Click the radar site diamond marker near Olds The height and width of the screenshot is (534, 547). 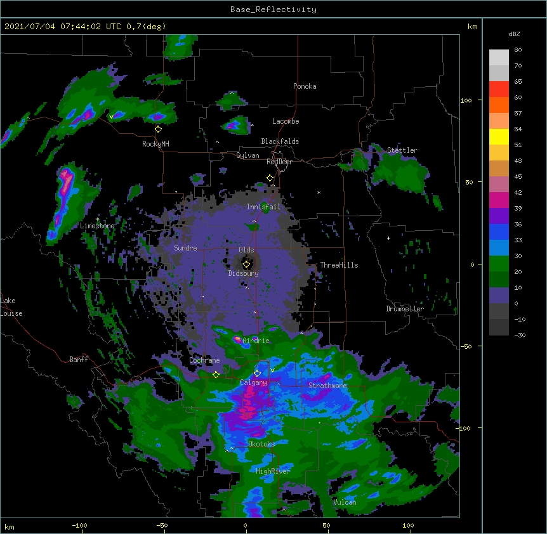246,264
